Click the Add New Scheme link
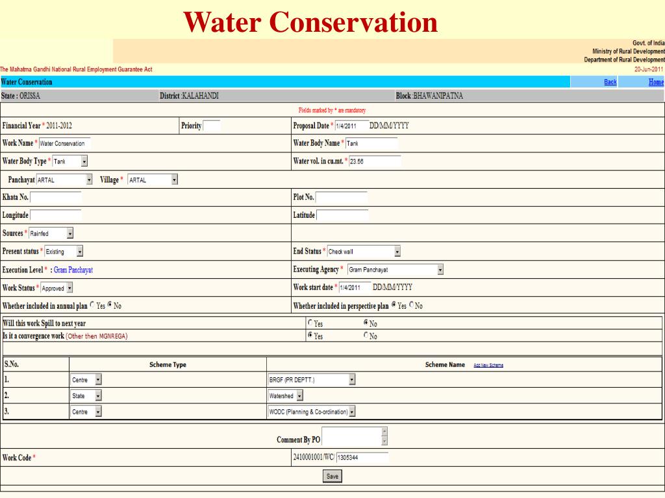This screenshot has height=498, width=665. click(488, 365)
